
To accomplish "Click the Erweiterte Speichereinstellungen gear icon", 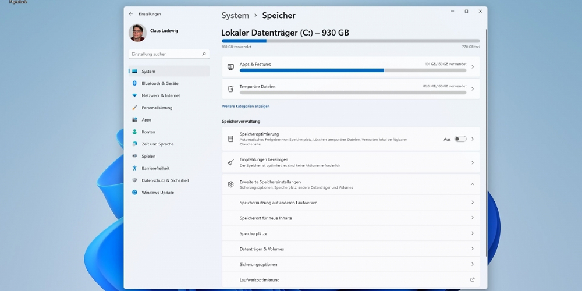I will coord(230,184).
